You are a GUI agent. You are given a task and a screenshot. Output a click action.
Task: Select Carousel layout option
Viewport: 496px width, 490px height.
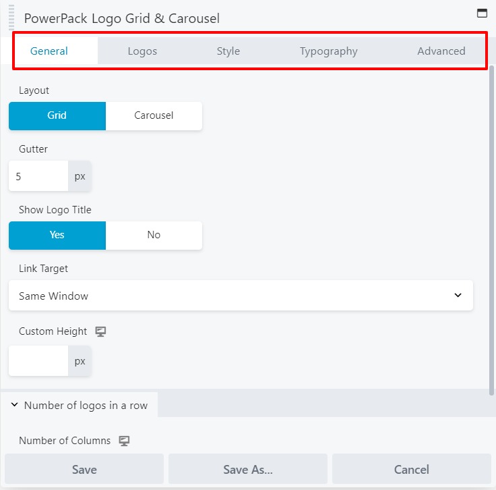[x=154, y=115]
